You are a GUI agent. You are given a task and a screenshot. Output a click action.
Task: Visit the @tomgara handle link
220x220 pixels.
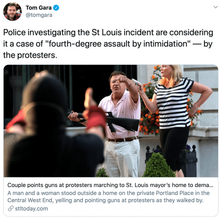(39, 15)
